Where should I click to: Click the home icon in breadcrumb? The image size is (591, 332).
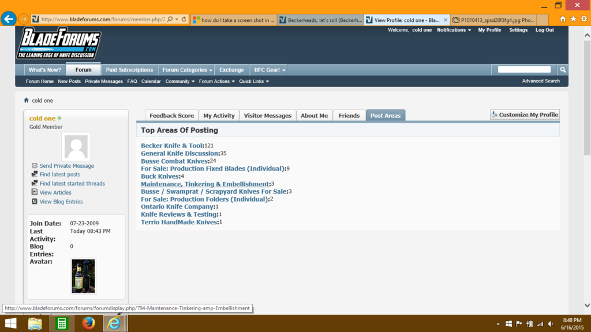click(26, 100)
